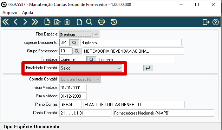The image size is (222, 130).
Task: Search Espécie Documento lookup icon
Action: [x=74, y=43]
